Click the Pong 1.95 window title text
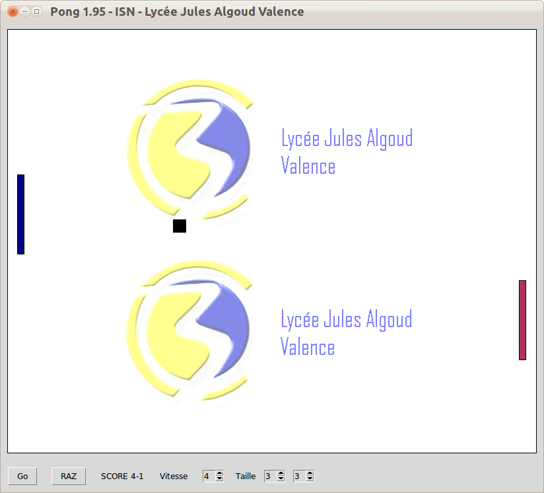 pyautogui.click(x=177, y=11)
